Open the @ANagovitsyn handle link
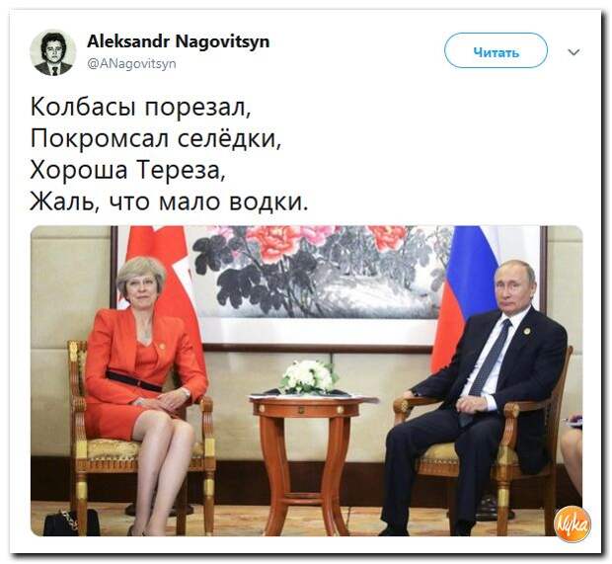The width and height of the screenshot is (612, 564). click(x=131, y=63)
